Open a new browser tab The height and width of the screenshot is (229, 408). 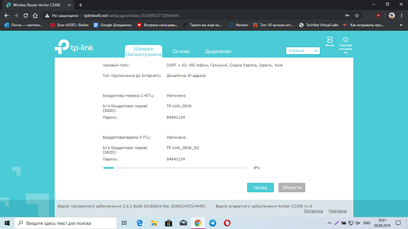pos(80,5)
